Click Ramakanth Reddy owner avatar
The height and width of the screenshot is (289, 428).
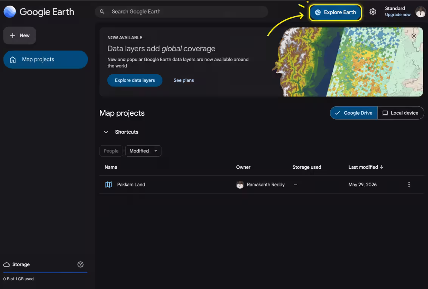240,184
